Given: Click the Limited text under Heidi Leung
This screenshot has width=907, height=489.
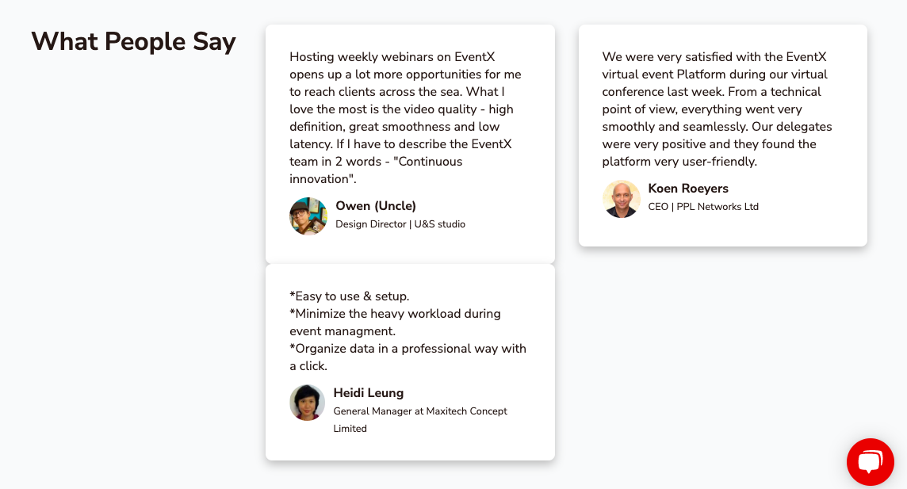Looking at the screenshot, I should pos(350,429).
